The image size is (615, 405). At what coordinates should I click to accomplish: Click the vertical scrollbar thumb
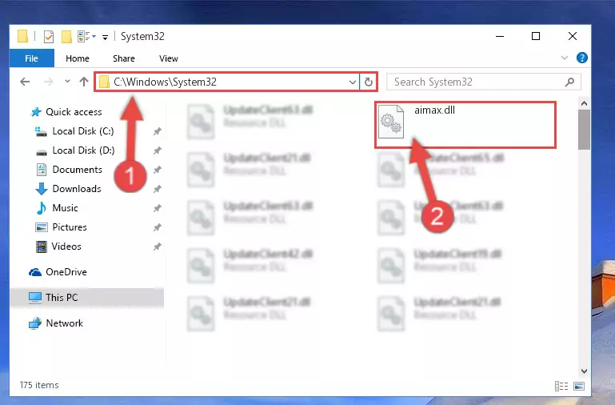coord(584,130)
